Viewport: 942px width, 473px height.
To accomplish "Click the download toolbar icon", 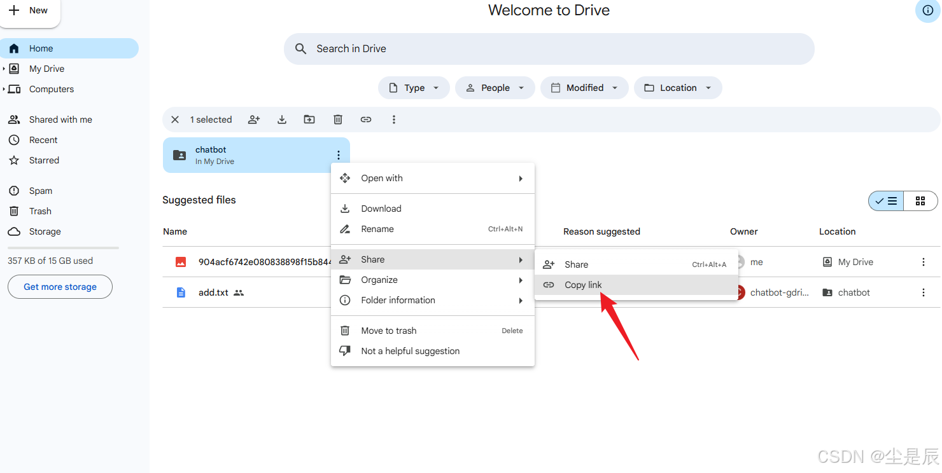I will click(282, 120).
